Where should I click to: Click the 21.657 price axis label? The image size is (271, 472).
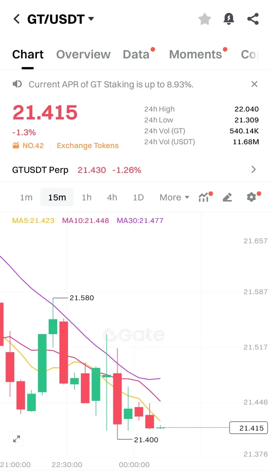point(256,241)
